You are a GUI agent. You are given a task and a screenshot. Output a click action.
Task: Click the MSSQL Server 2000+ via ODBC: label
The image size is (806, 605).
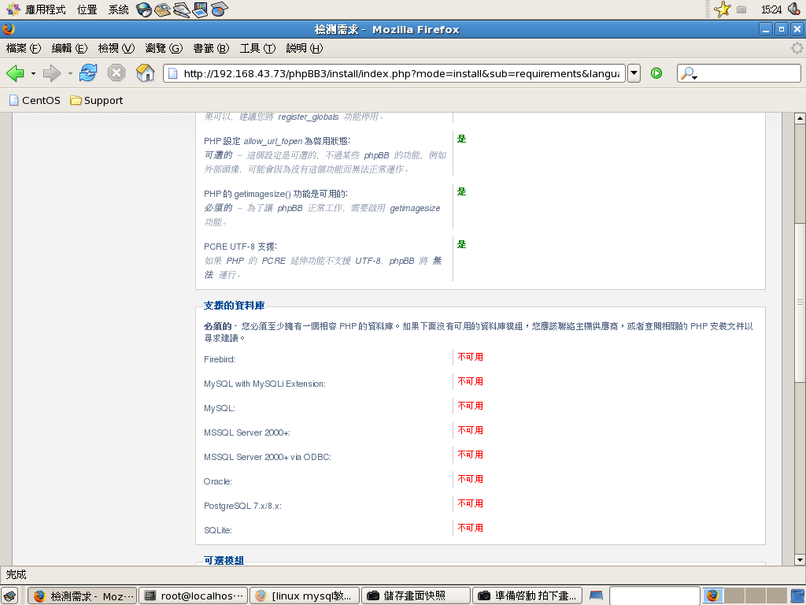pos(268,457)
